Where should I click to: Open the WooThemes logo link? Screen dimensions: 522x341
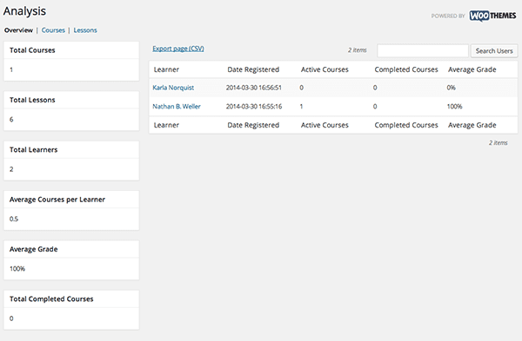(x=492, y=16)
